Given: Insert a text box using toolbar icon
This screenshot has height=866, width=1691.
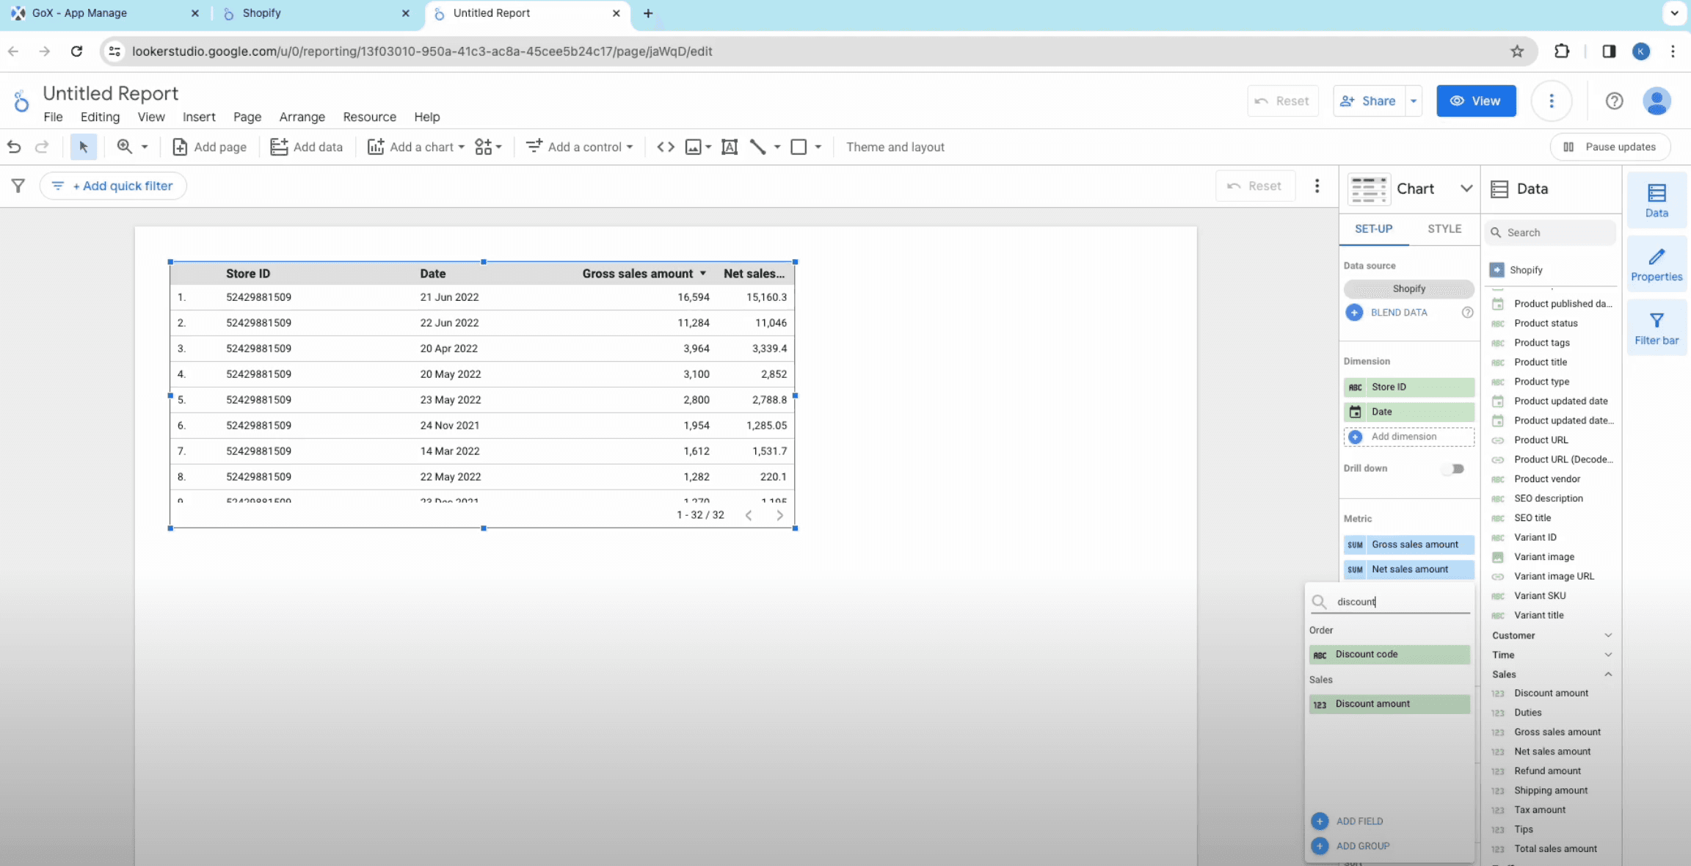Looking at the screenshot, I should [729, 147].
